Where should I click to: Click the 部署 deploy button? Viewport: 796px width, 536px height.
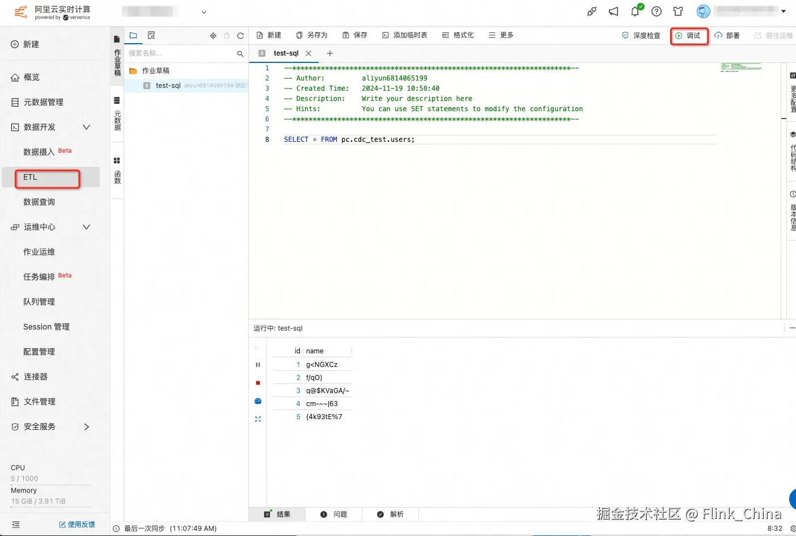coord(727,35)
